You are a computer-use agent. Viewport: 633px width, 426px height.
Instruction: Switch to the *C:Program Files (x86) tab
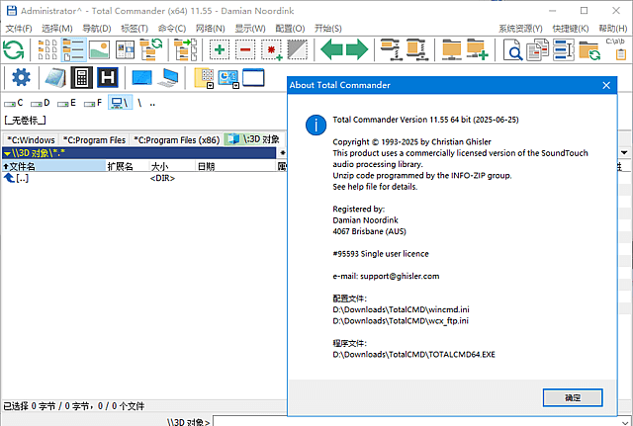[x=177, y=140]
